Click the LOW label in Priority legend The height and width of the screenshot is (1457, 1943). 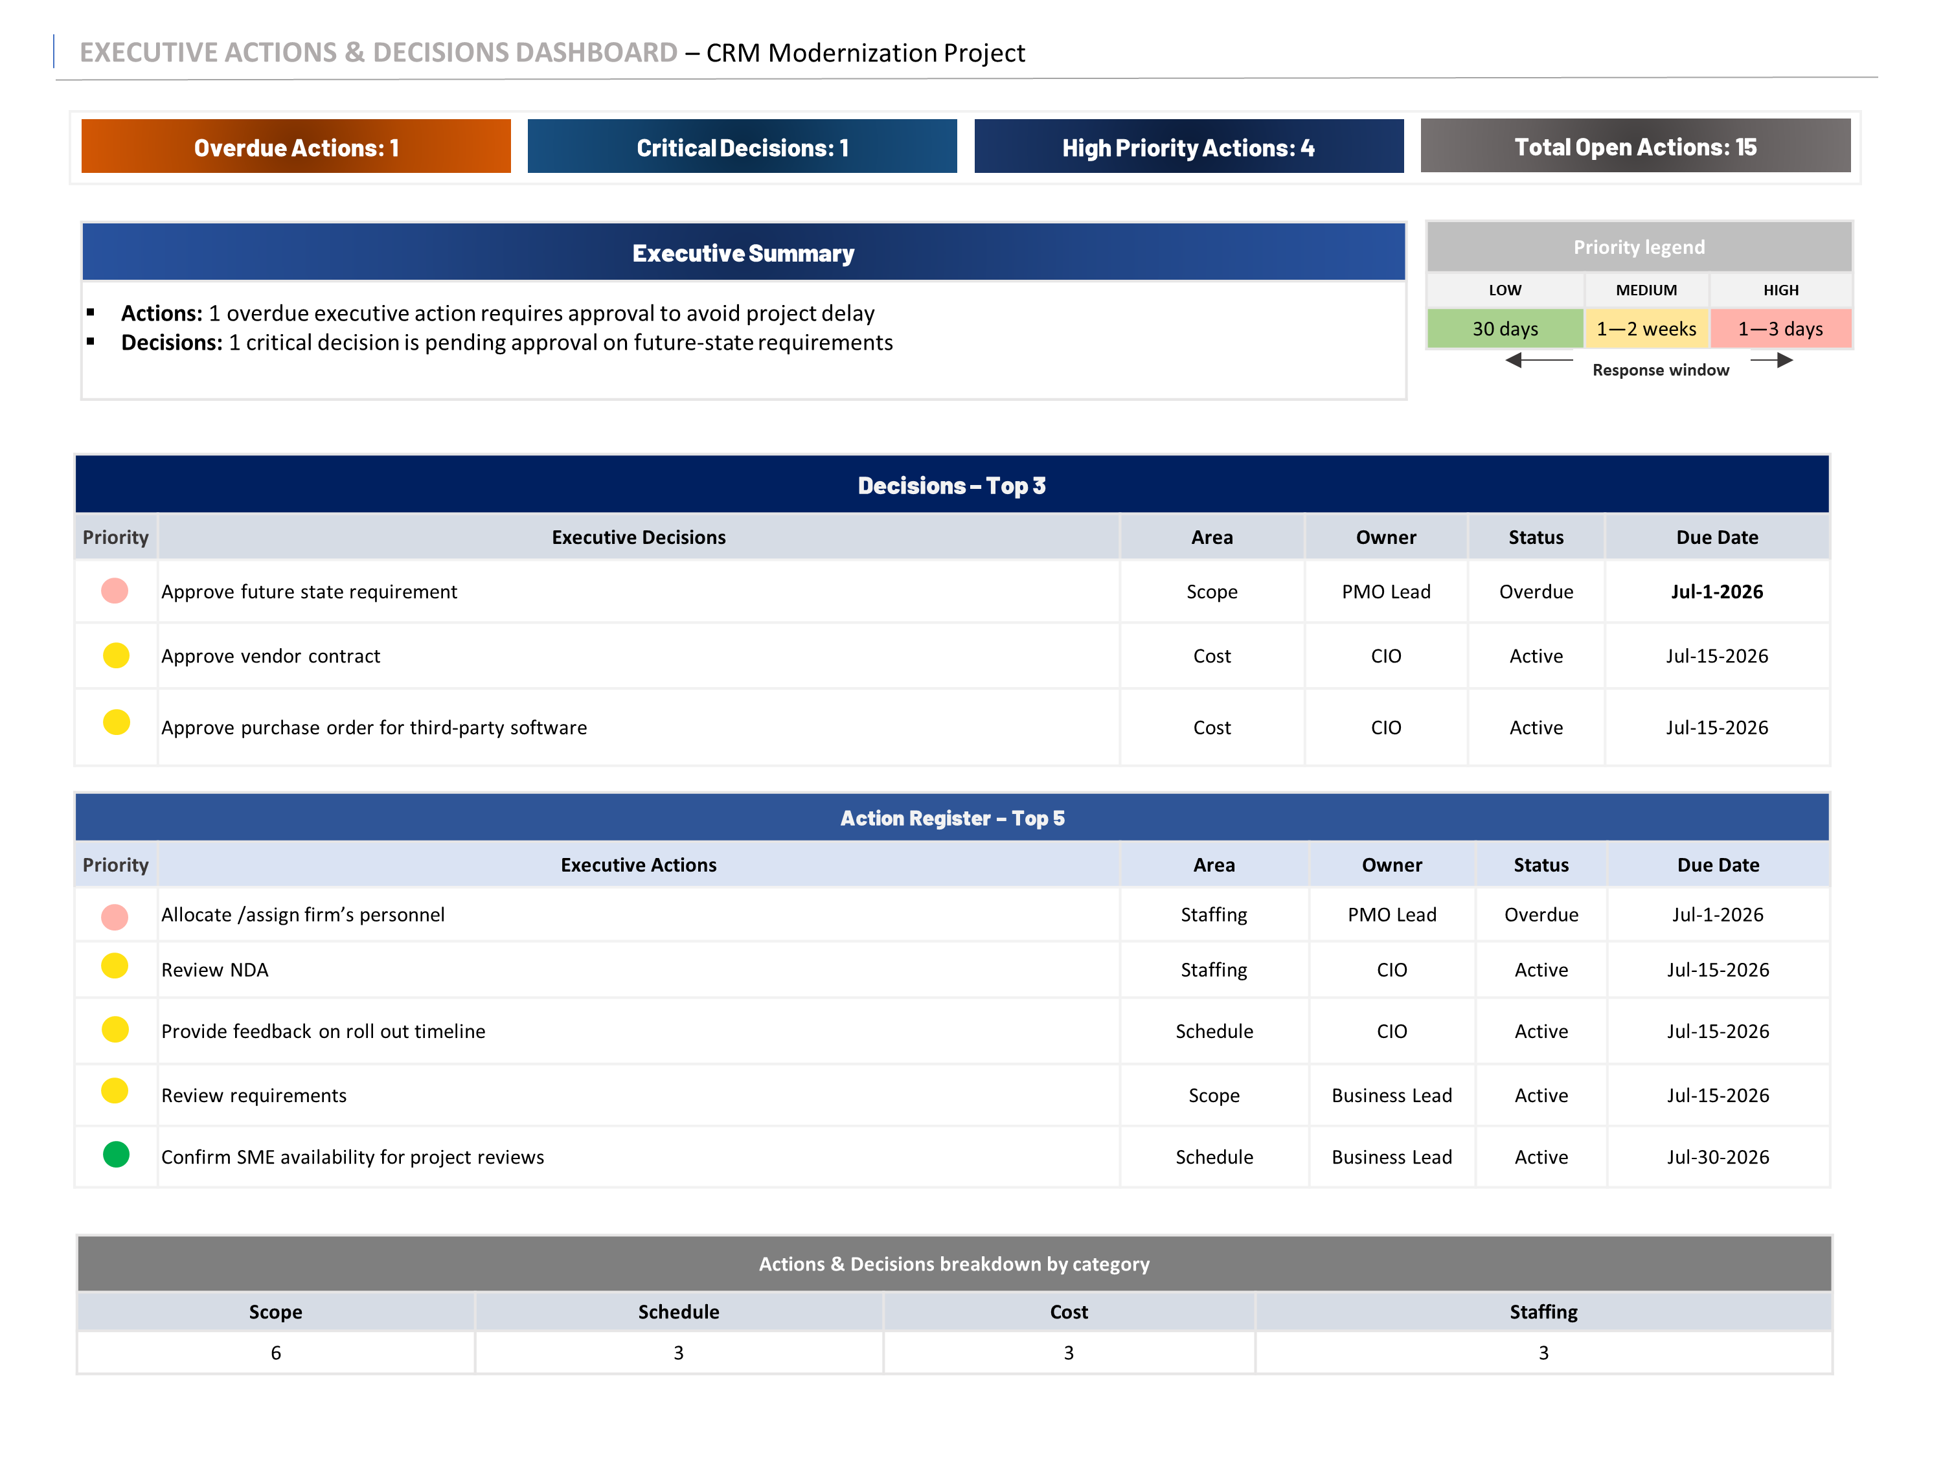tap(1505, 290)
